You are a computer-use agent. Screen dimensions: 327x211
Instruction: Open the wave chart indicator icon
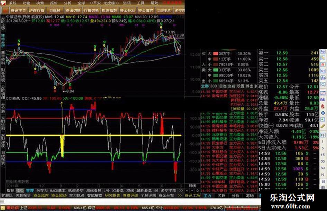coord(323,93)
